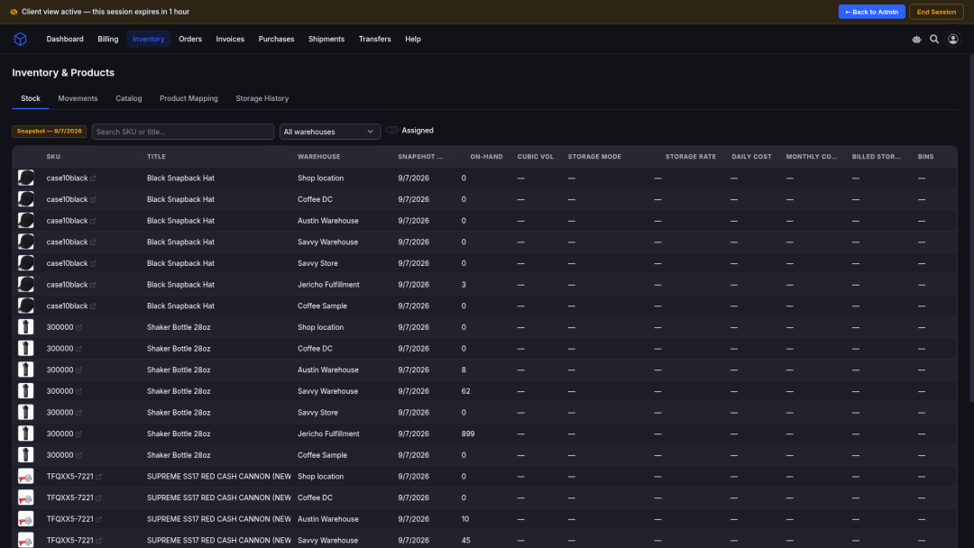Open search with the magnifier icon

(x=934, y=39)
